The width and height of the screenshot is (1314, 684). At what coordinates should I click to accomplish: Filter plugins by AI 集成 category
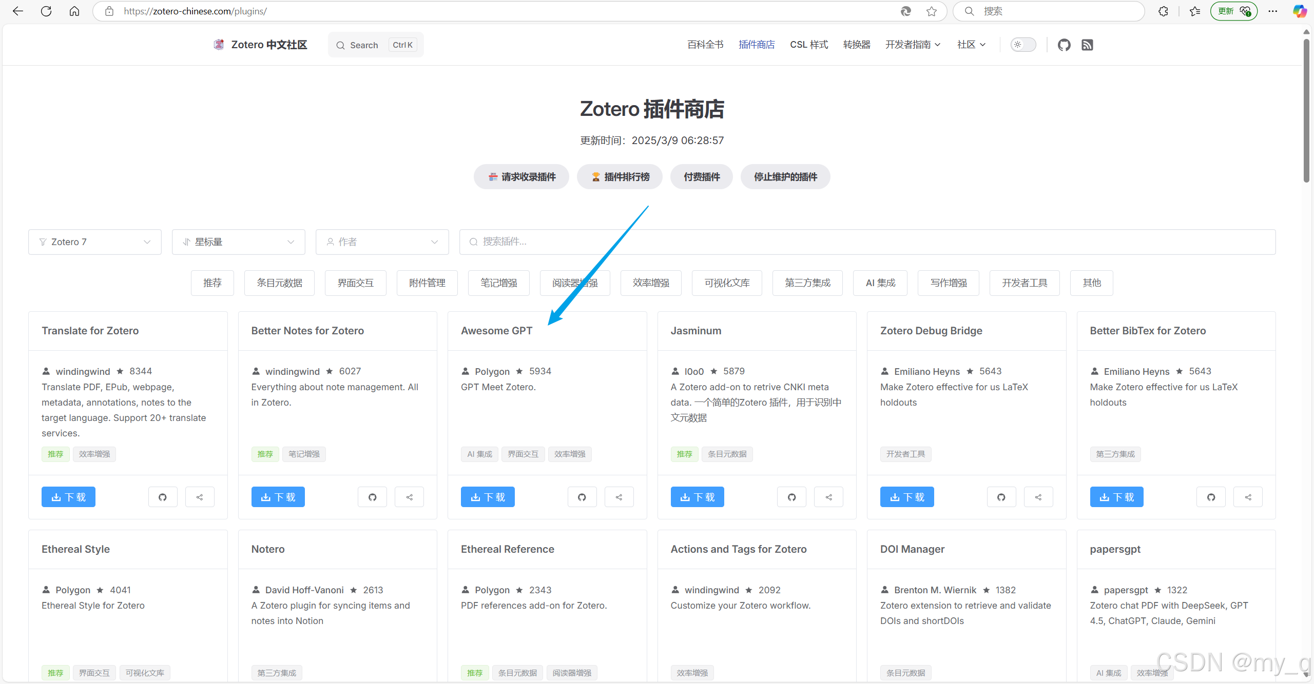[880, 283]
